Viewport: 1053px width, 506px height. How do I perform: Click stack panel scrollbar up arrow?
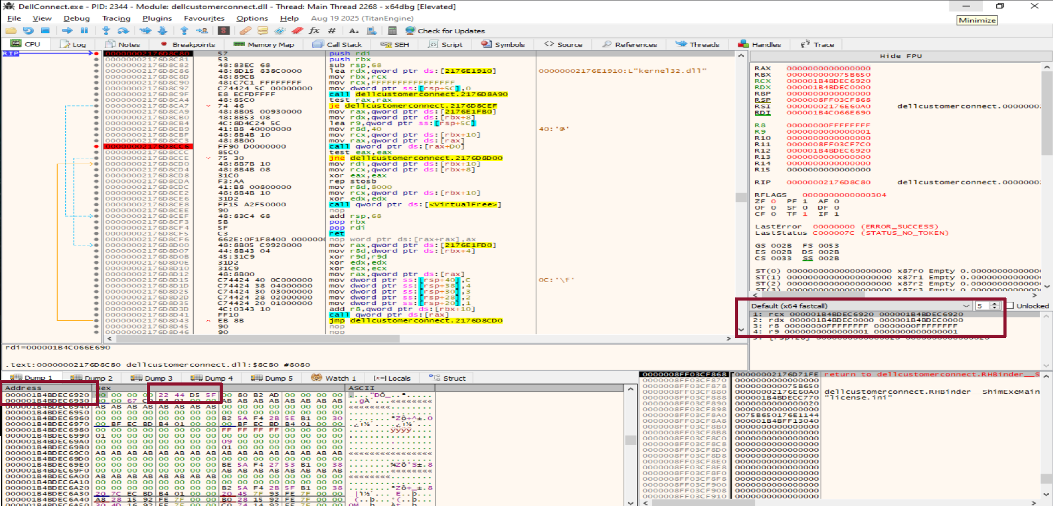point(1047,376)
